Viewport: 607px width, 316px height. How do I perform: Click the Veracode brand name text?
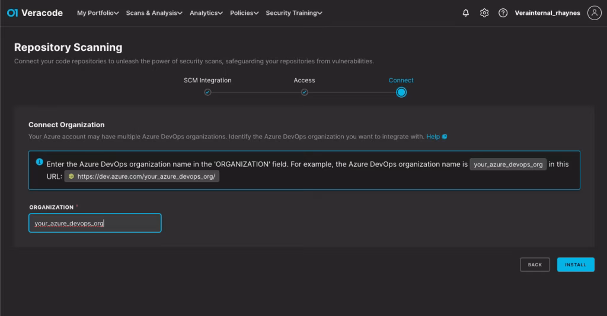click(x=42, y=13)
